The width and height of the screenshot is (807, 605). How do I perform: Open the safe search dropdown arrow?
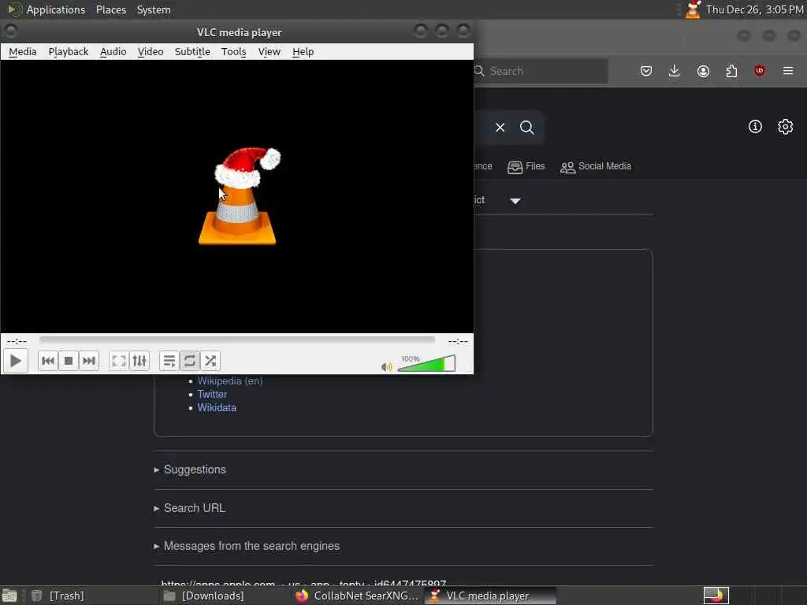pyautogui.click(x=515, y=201)
